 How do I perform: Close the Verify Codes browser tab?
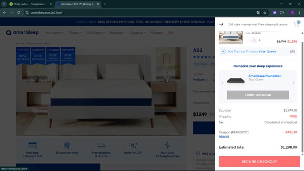coord(51,4)
